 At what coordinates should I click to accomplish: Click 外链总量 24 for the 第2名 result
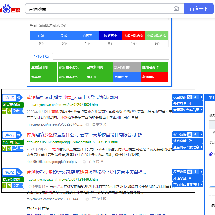(x=187, y=141)
